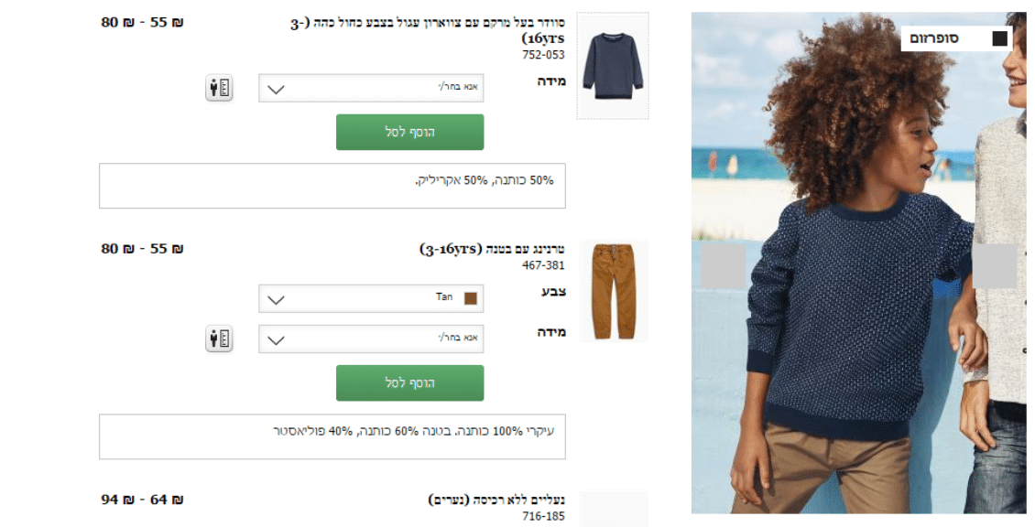Open the טרנינג עם בטנה product title
Viewport: 1035px width, 527px height.
click(493, 250)
